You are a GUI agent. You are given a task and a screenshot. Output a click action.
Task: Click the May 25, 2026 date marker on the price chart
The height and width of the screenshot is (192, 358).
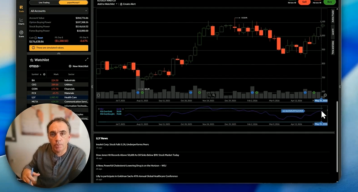(321, 100)
